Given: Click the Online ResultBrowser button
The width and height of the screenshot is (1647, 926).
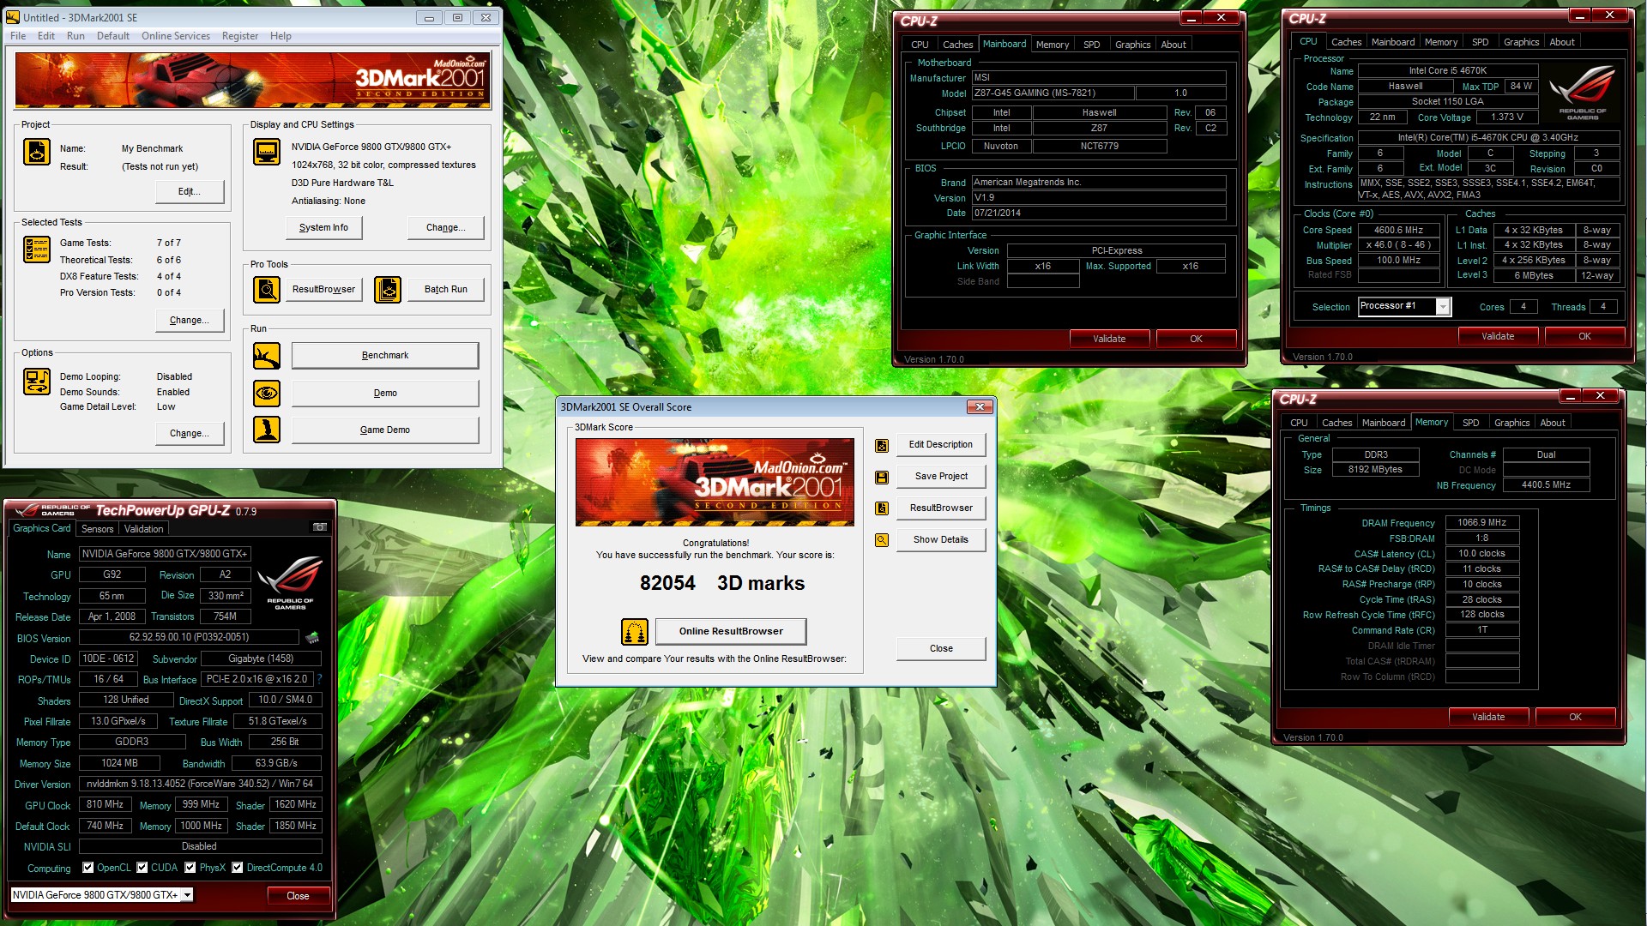Looking at the screenshot, I should 731,632.
